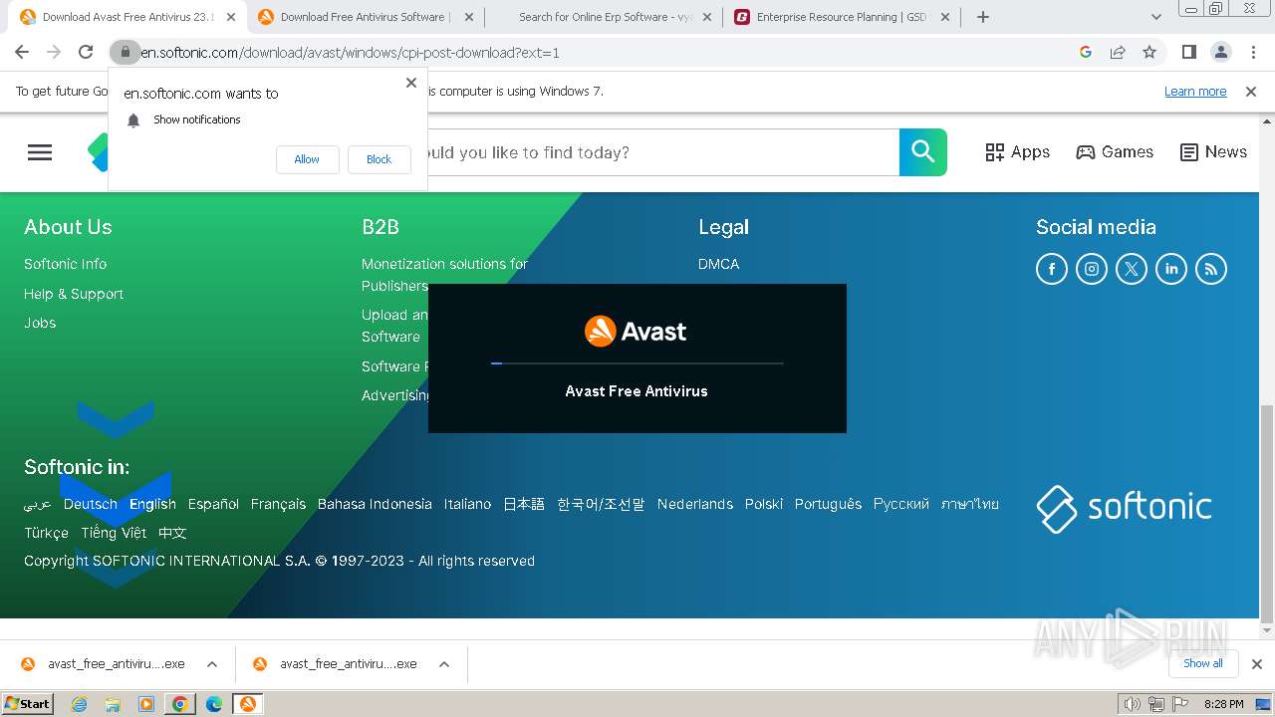Open the DMCA link
Viewport: 1275px width, 717px height.
pos(719,264)
